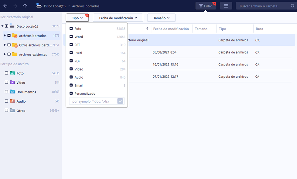The image size is (297, 179).
Task: Open the Tipo filter dropdown
Action: (x=77, y=18)
